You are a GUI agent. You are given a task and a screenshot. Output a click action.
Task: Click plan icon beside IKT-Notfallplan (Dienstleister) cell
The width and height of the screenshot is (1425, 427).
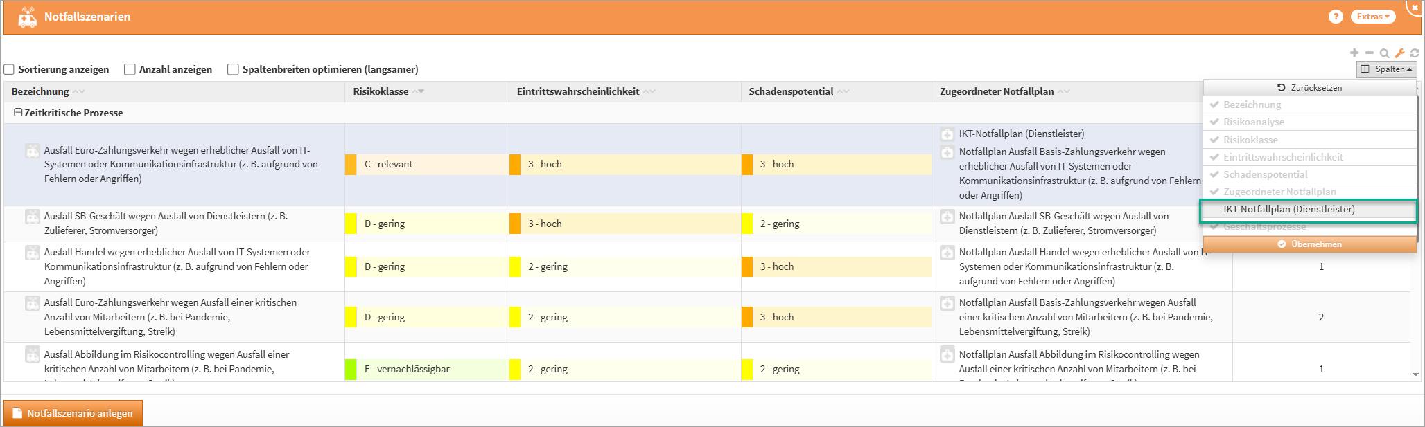tap(947, 134)
